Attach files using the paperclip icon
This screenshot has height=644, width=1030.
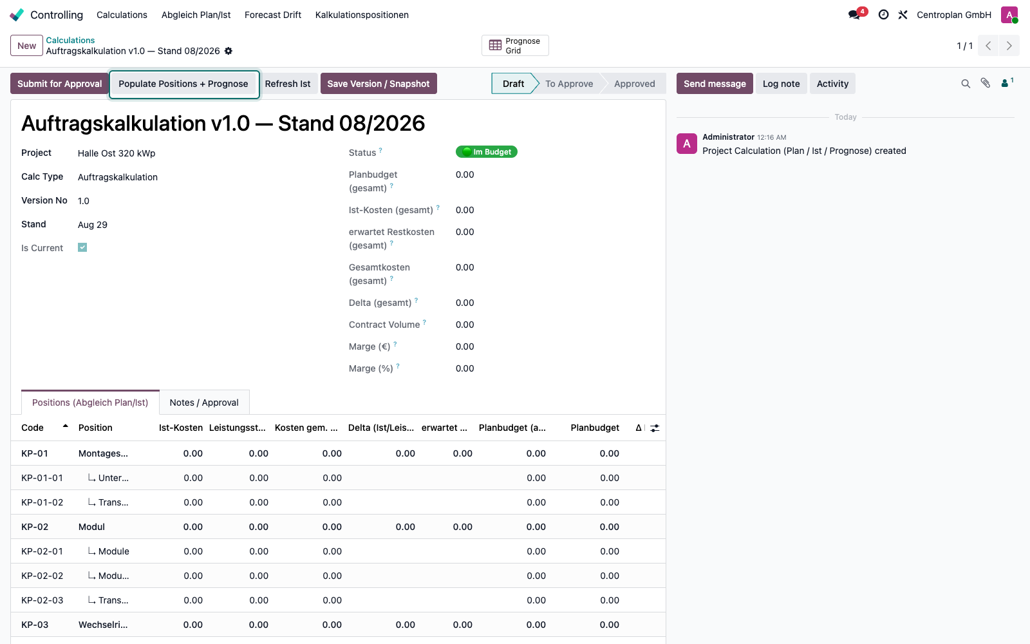click(x=986, y=83)
